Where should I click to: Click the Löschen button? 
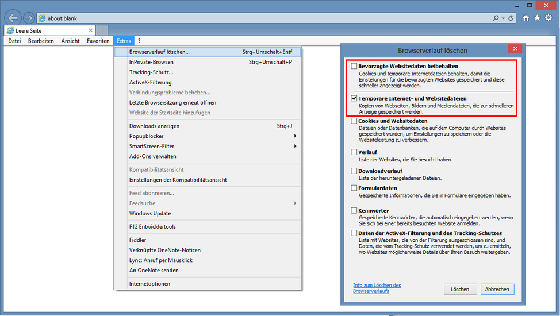460,289
